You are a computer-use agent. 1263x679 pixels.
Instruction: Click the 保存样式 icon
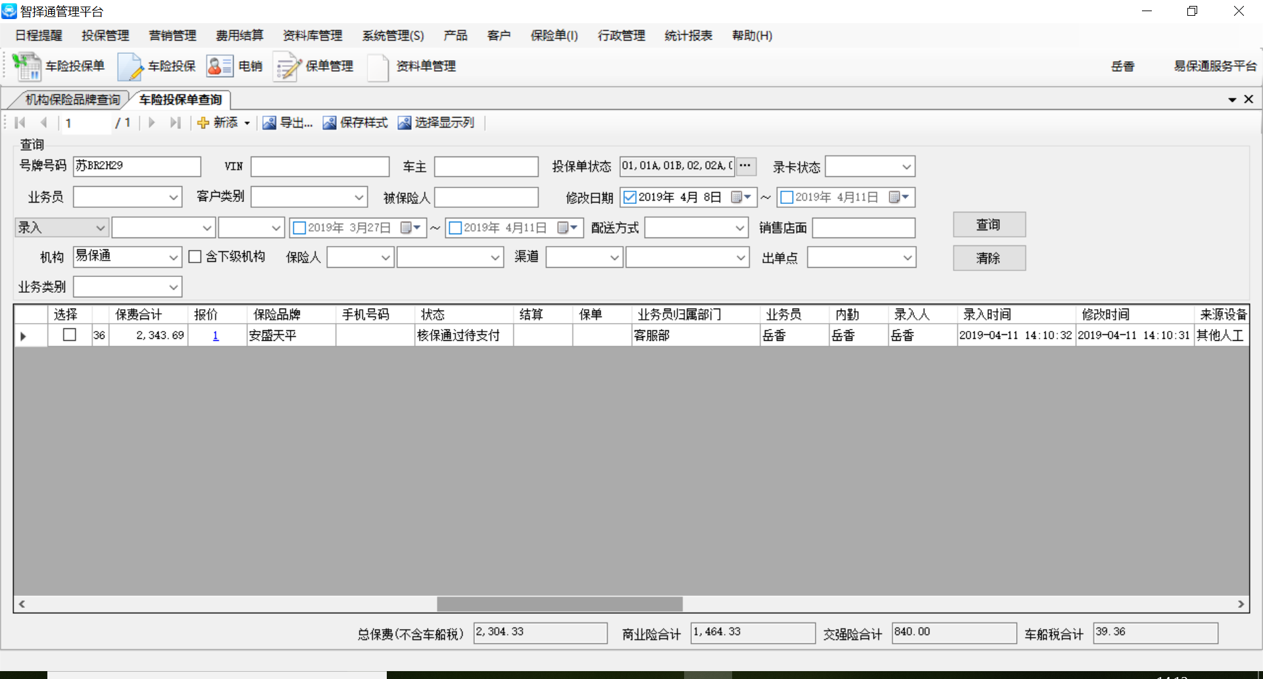(x=329, y=123)
